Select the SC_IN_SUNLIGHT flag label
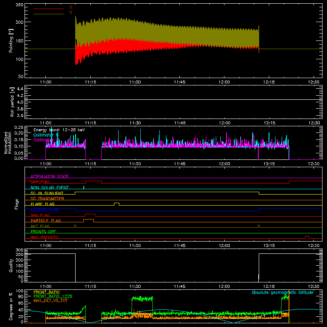This screenshot has height=327, width=327. [47, 193]
